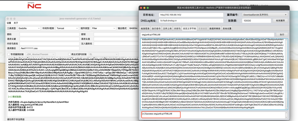This screenshot has height=121, width=298.
Task: Click the 执行 button
Action: tap(282, 35)
